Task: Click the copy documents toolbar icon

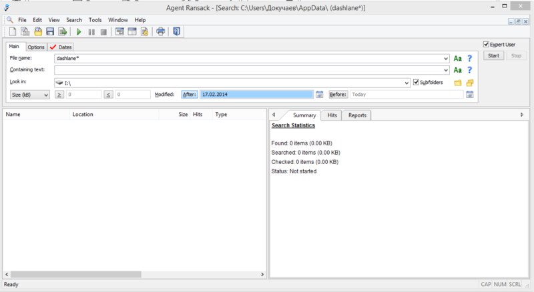Action: [25, 31]
